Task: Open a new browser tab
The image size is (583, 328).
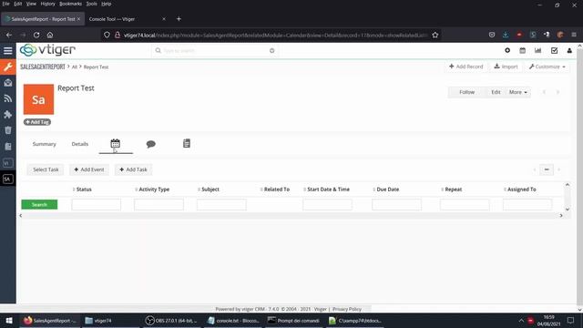Action: coord(179,19)
